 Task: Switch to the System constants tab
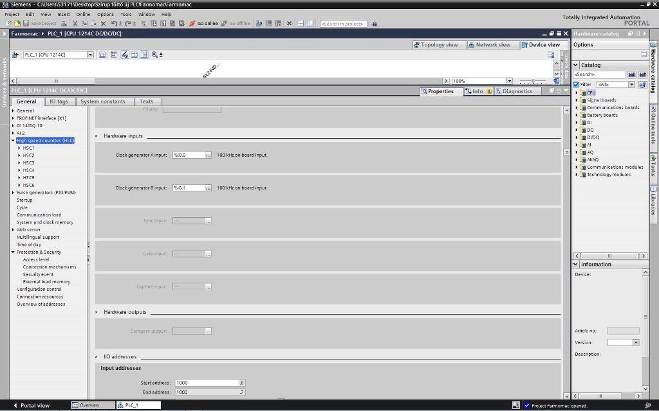[102, 101]
